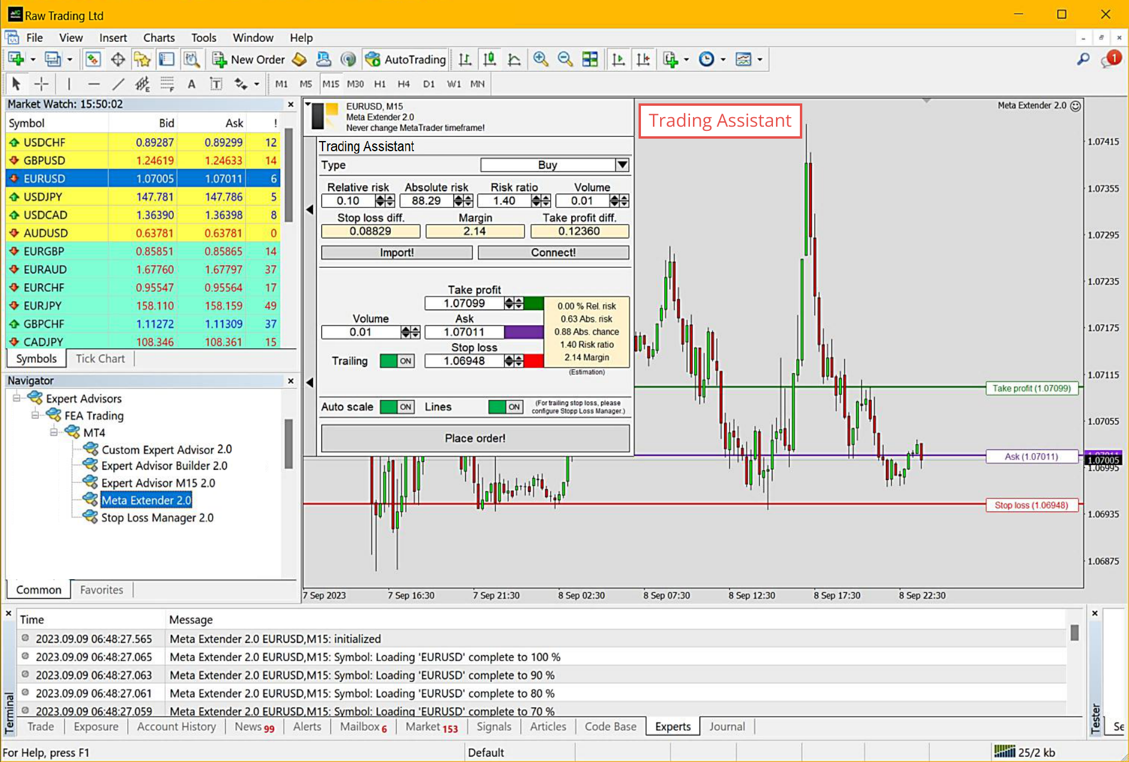Image resolution: width=1129 pixels, height=762 pixels.
Task: Switch to the Favorites tab in Navigator
Action: 102,590
